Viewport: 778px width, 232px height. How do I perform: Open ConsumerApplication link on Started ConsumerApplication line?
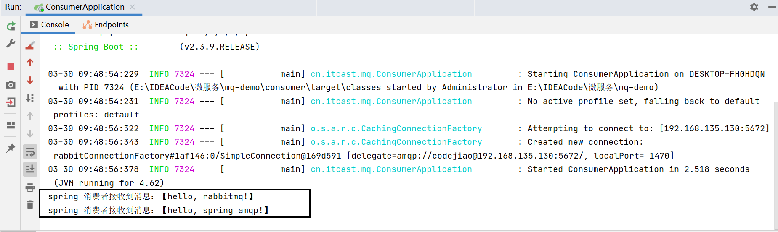pos(391,169)
